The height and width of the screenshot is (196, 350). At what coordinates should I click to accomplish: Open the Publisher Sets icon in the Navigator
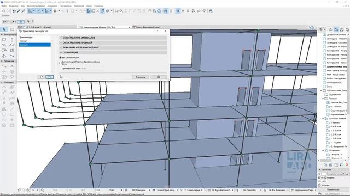coord(347,29)
